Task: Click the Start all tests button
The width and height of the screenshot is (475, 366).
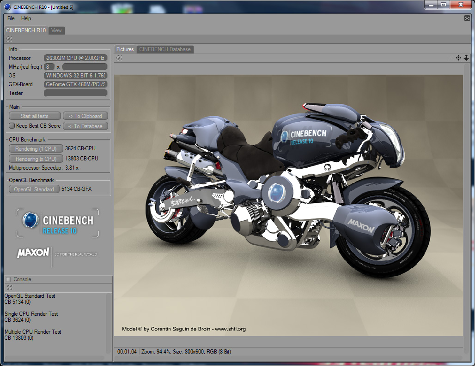Action: coord(35,116)
